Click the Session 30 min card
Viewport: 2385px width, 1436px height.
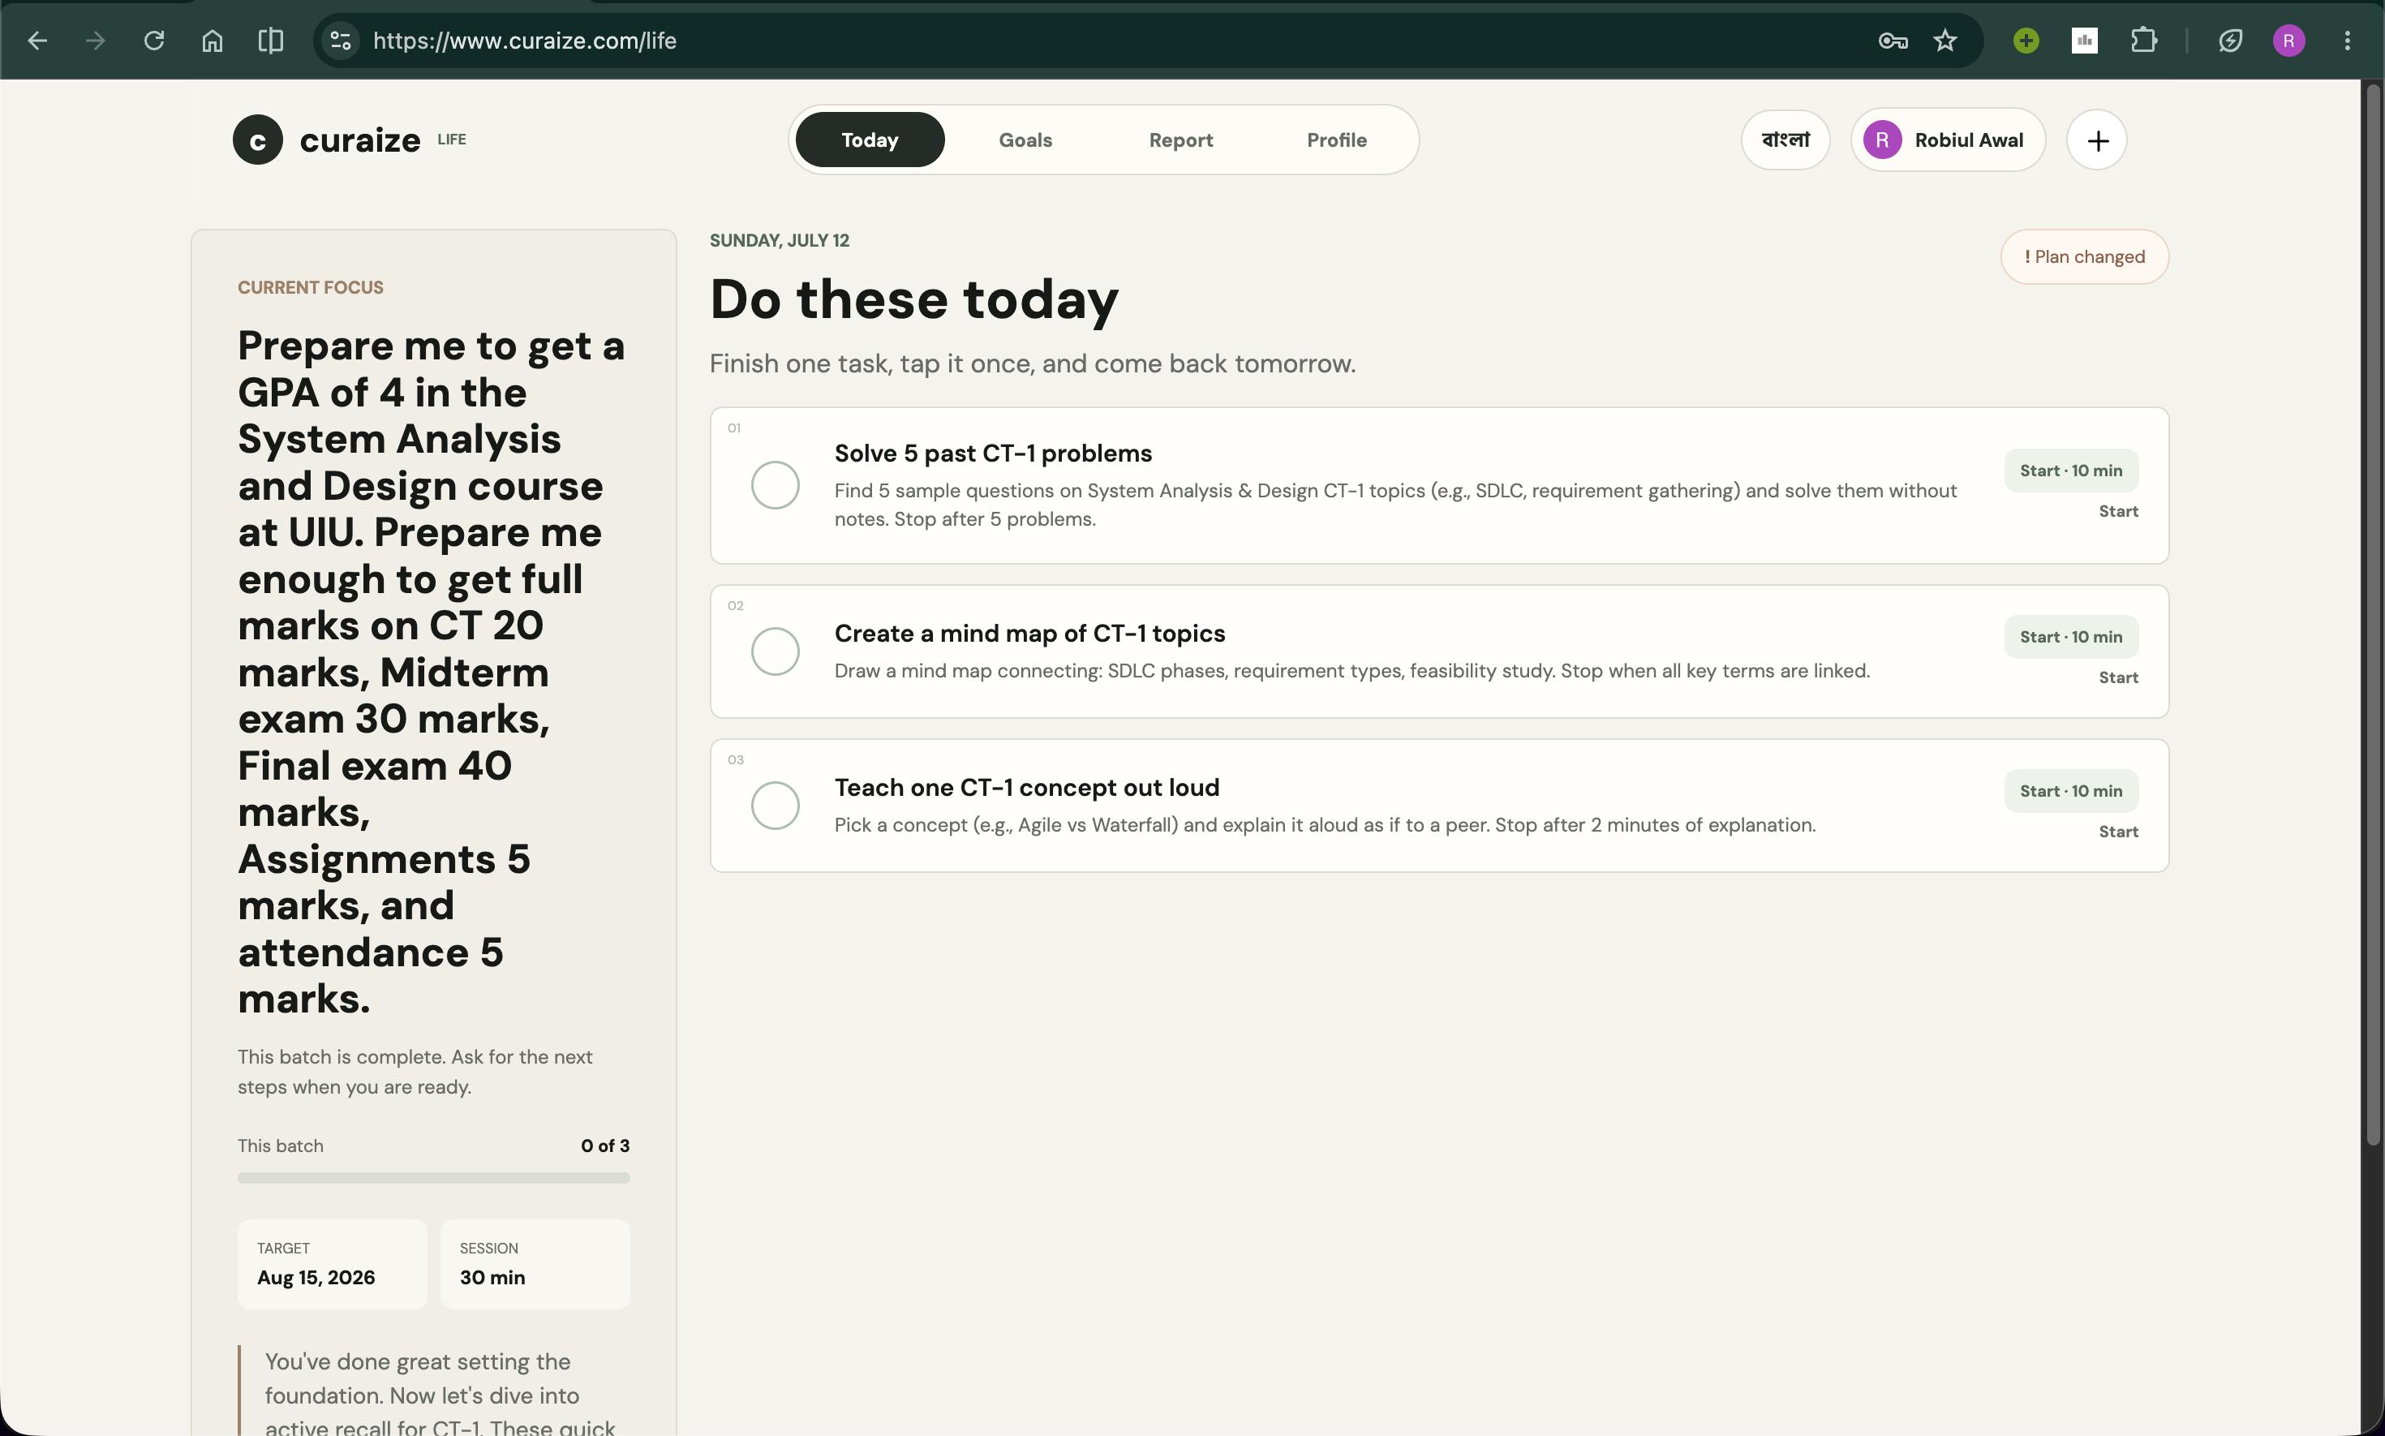[x=535, y=1264]
